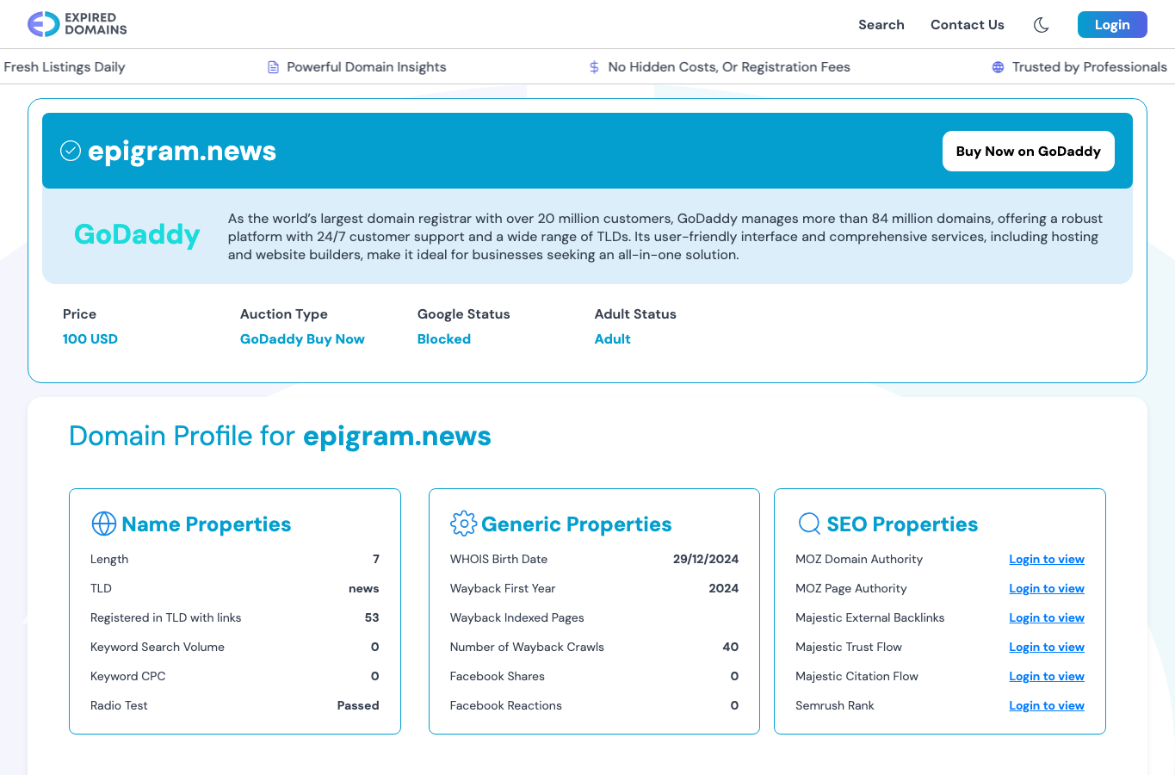The height and width of the screenshot is (775, 1175).
Task: Click Buy Now on GoDaddy button
Action: coord(1029,152)
